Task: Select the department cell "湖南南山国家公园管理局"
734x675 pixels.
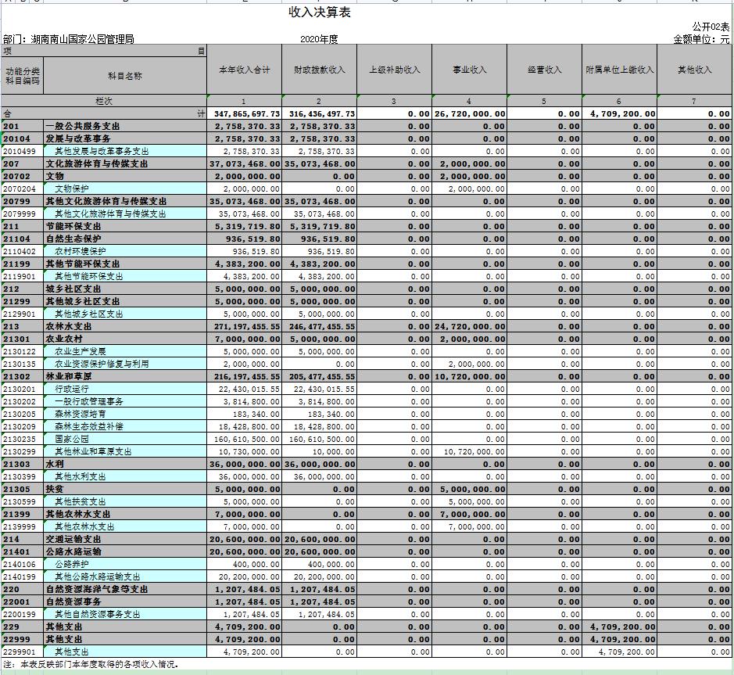Action: tap(69, 39)
